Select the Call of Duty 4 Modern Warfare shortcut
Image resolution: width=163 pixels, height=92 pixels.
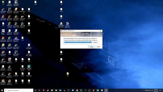pos(16,46)
